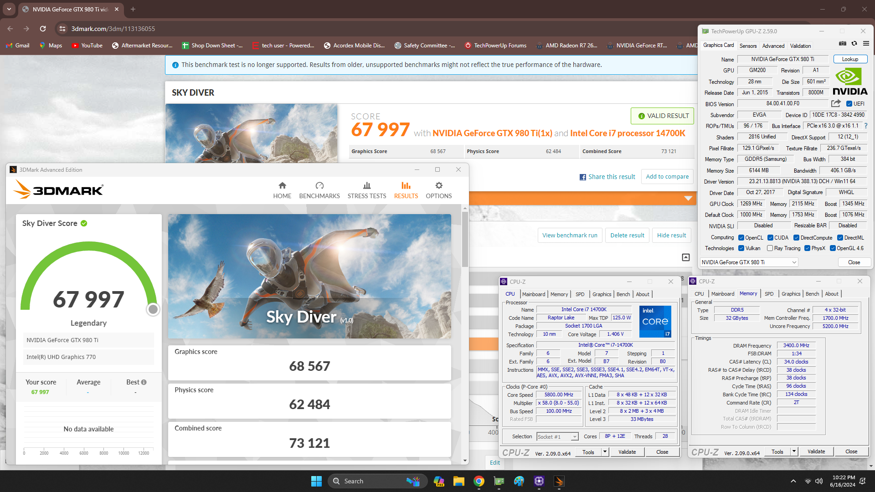This screenshot has width=875, height=492.
Task: Click the Bus Interface question mark
Action: pos(866,126)
